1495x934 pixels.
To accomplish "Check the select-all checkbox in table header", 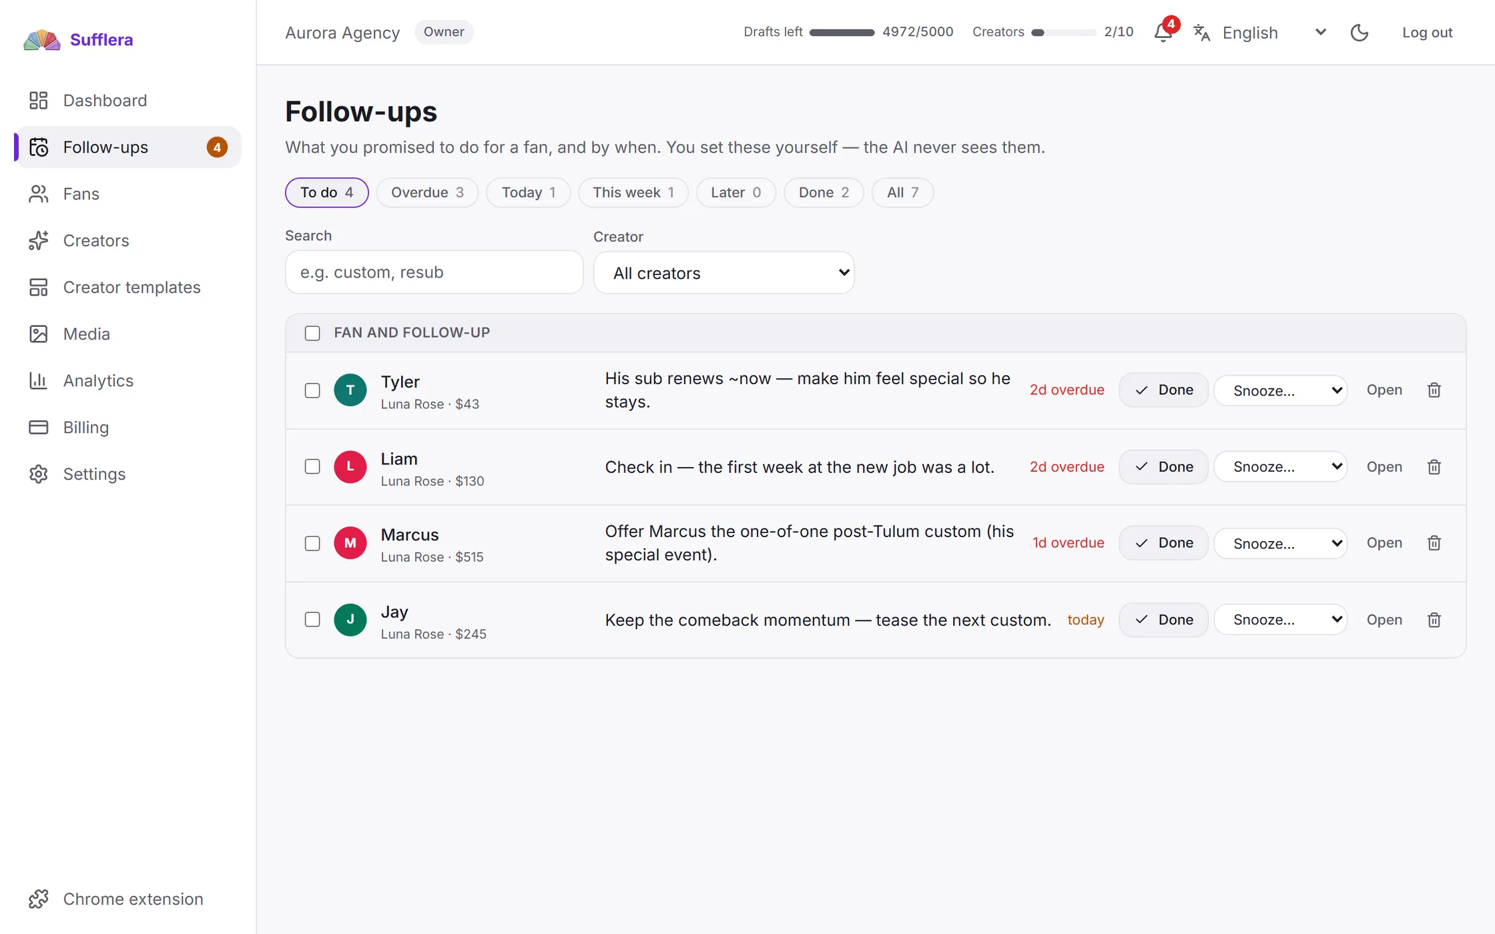I will (x=312, y=333).
